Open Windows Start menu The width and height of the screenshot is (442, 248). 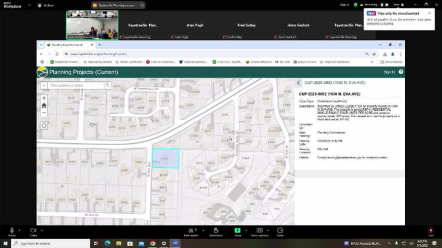click(6, 244)
